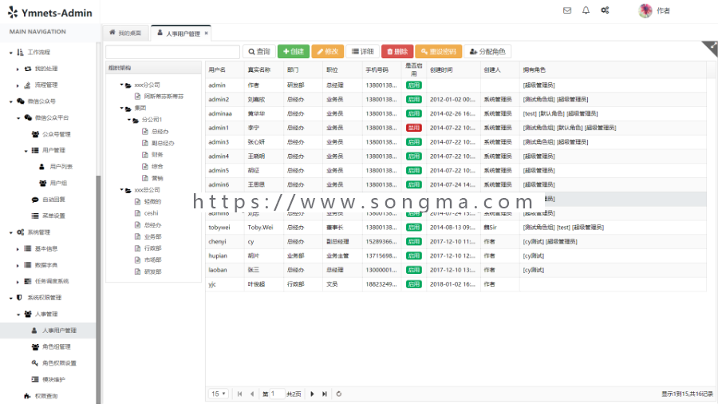Click the page number input field

[x=277, y=394]
